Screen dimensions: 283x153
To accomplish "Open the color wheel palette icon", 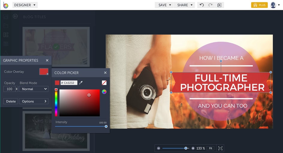I will (104, 92).
